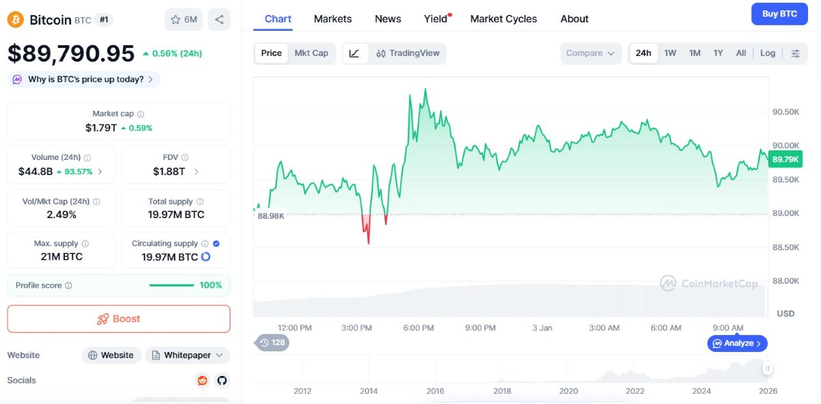Screen dimensions: 821x404
Task: Switch to line chart icon
Action: (x=354, y=53)
